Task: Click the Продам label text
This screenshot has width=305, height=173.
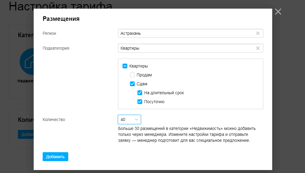Action: pyautogui.click(x=144, y=75)
